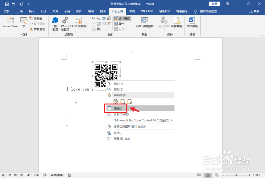This screenshot has width=265, height=178.
Task: Open COM 加载项 dialog
Action: coord(78,22)
